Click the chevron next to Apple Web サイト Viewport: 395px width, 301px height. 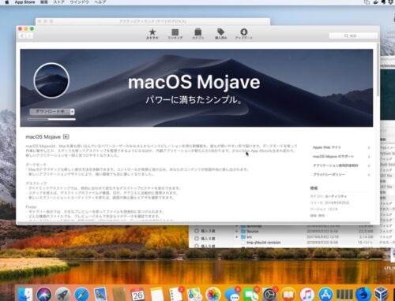369,147
